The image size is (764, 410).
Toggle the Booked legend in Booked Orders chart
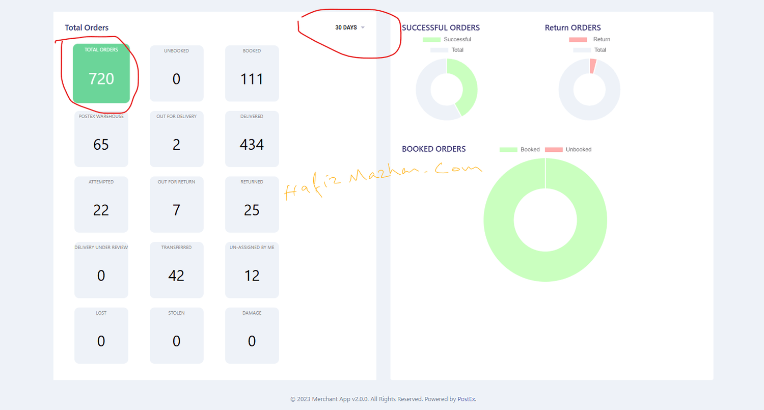pyautogui.click(x=520, y=150)
